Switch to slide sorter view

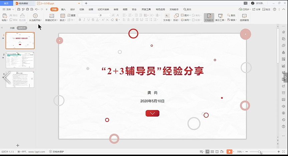212,152
